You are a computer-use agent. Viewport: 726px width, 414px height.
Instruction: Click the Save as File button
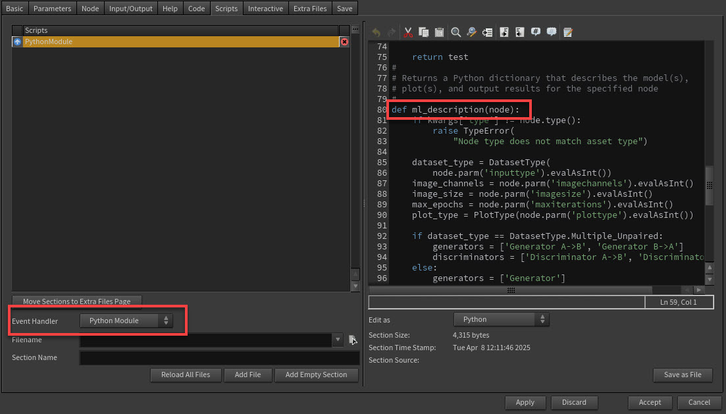(683, 375)
